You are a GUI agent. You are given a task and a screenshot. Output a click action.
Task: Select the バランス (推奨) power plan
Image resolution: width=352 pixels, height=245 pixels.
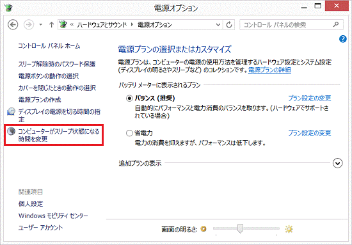129,99
